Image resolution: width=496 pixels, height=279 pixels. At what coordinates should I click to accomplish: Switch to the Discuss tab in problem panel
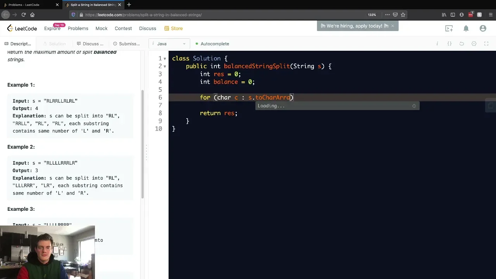(x=90, y=44)
